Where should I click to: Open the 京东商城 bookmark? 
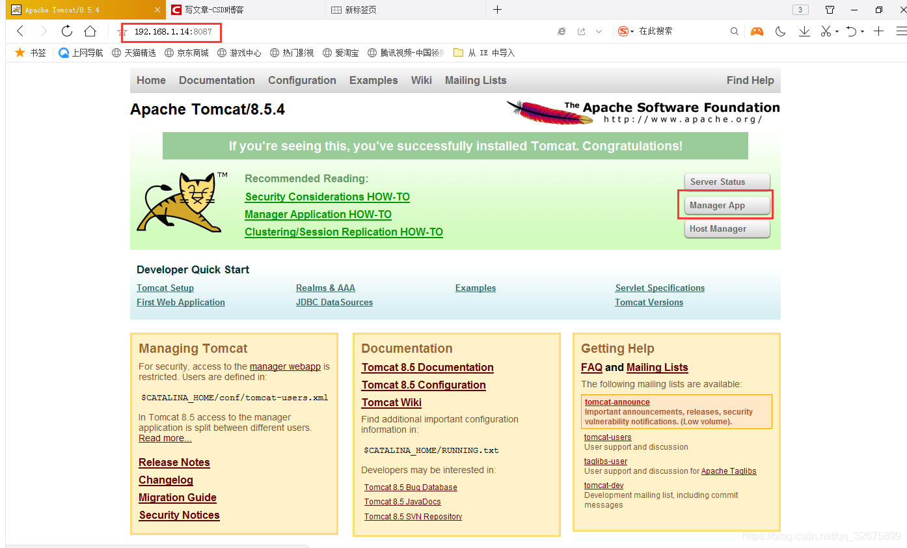click(187, 53)
